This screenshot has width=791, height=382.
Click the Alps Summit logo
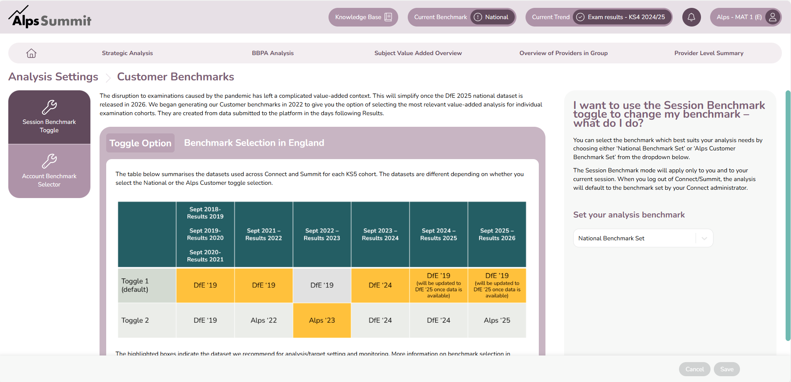tap(50, 17)
